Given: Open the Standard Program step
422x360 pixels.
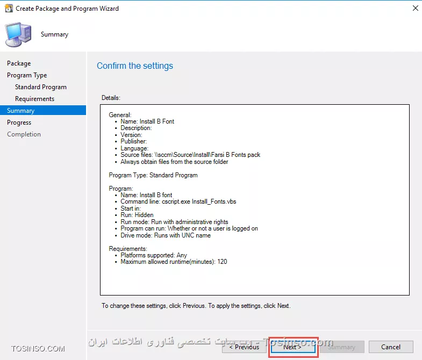Looking at the screenshot, I should click(41, 87).
